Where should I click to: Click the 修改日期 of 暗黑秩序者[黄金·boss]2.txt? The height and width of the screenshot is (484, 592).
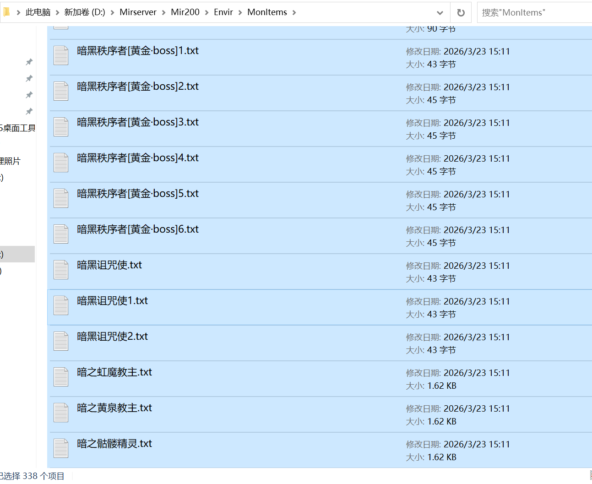(458, 87)
